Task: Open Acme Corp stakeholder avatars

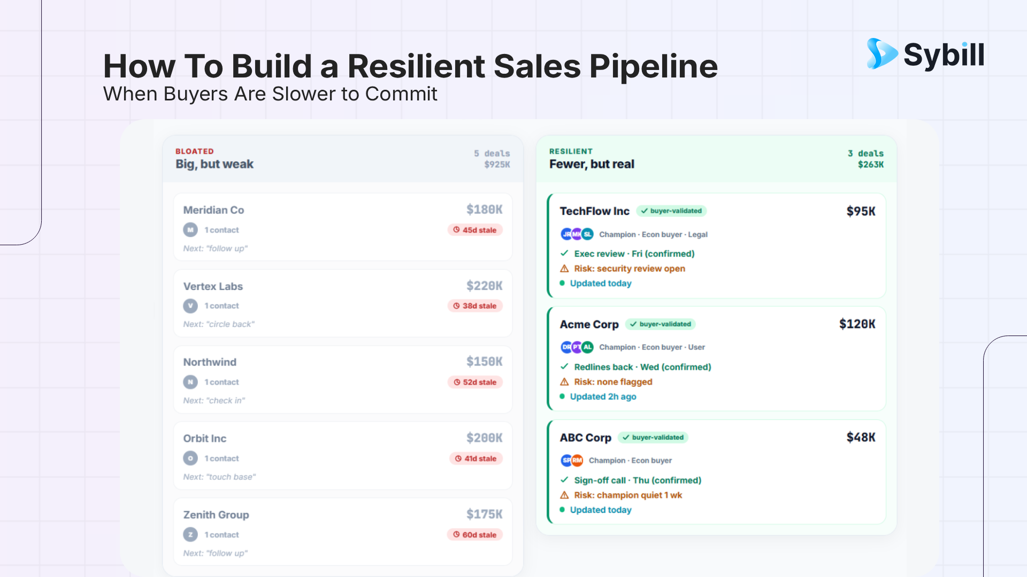Action: 577,347
